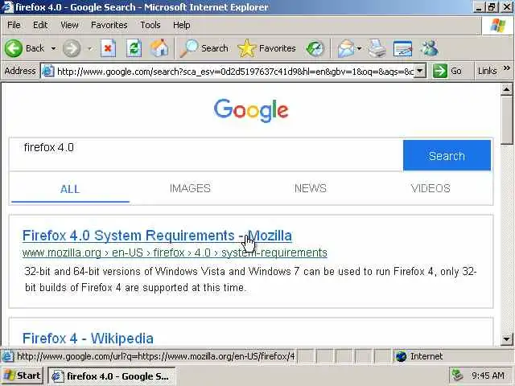Click the status bar page icon
The image size is (515, 386).
click(8, 356)
